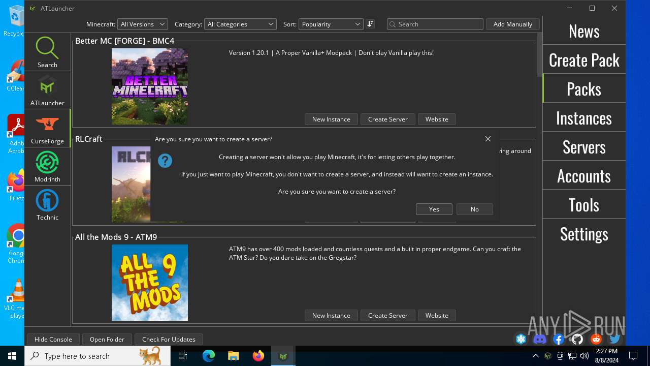Image resolution: width=650 pixels, height=366 pixels.
Task: Open the Tools tab
Action: (x=584, y=205)
